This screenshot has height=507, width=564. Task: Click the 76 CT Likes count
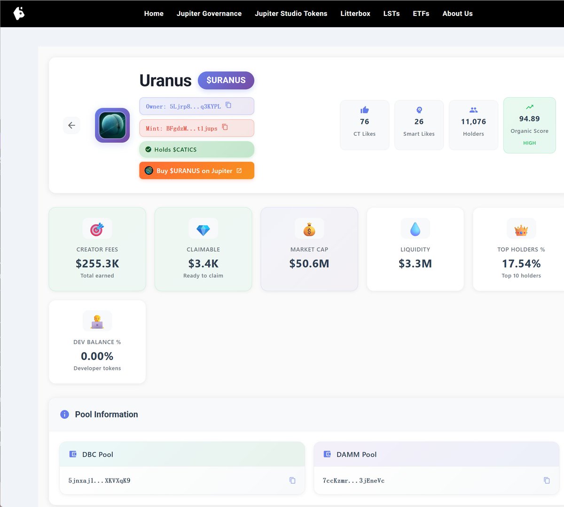[x=365, y=122]
